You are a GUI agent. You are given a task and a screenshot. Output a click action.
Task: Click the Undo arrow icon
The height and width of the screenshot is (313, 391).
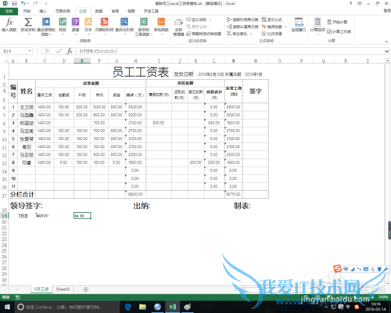[23, 3]
